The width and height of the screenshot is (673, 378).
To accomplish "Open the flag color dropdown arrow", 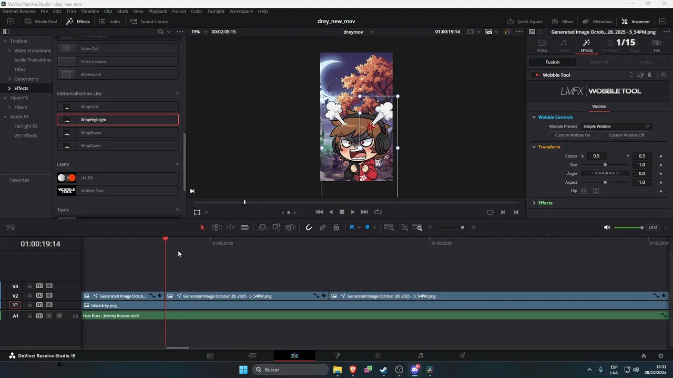I will [x=359, y=227].
